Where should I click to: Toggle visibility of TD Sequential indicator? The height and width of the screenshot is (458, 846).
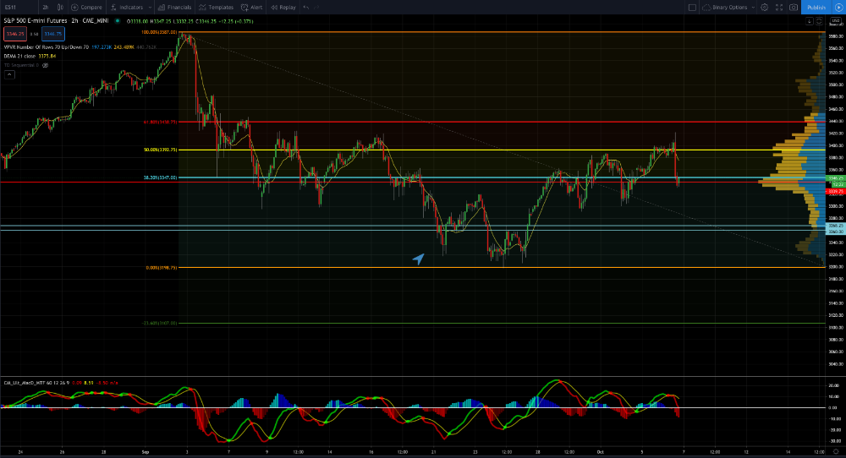coord(46,65)
